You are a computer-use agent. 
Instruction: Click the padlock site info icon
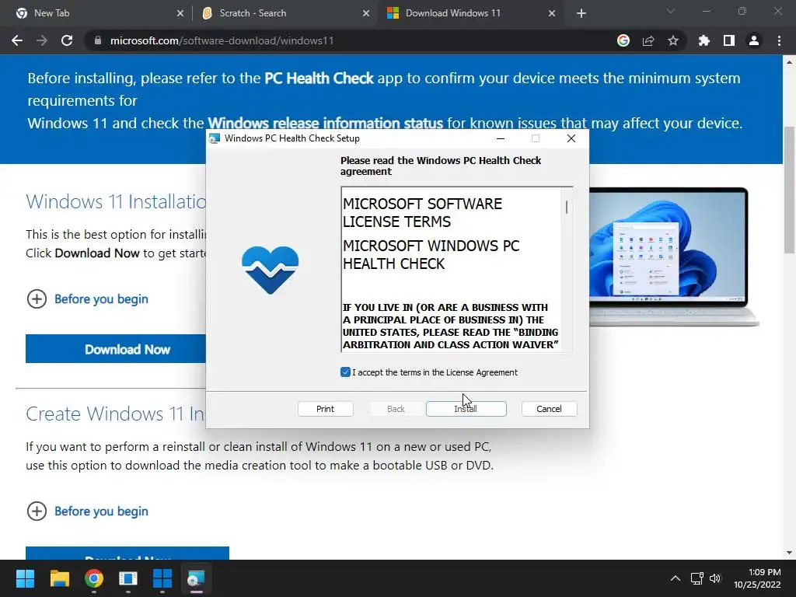(98, 40)
